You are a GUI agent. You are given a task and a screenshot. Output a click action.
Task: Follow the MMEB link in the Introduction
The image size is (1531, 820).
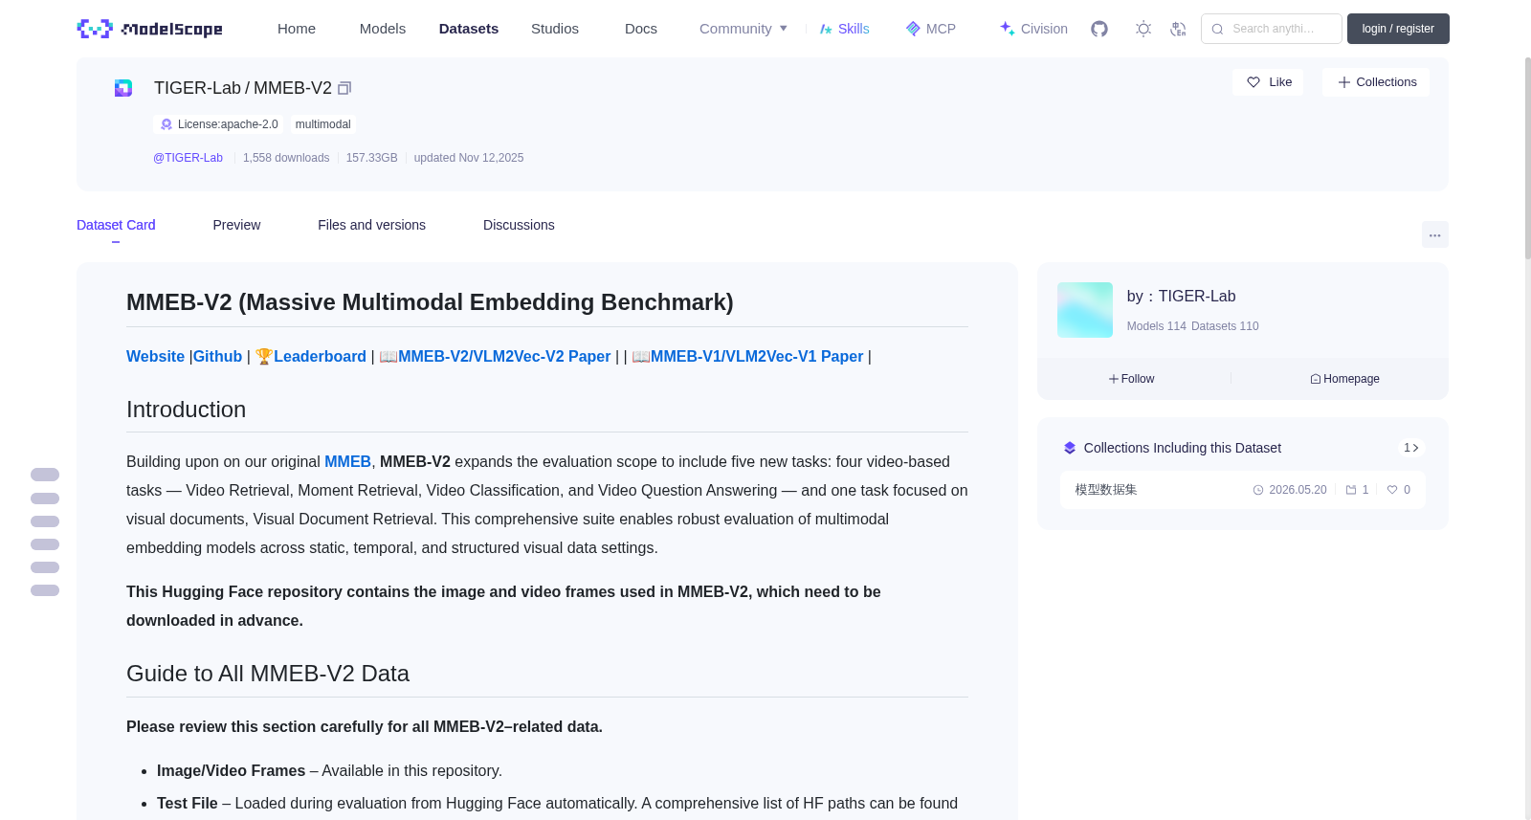347,461
